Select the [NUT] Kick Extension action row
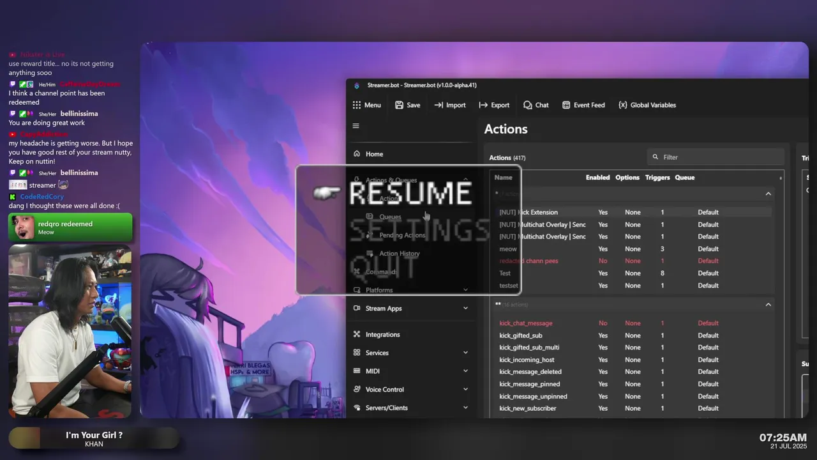 [631, 212]
